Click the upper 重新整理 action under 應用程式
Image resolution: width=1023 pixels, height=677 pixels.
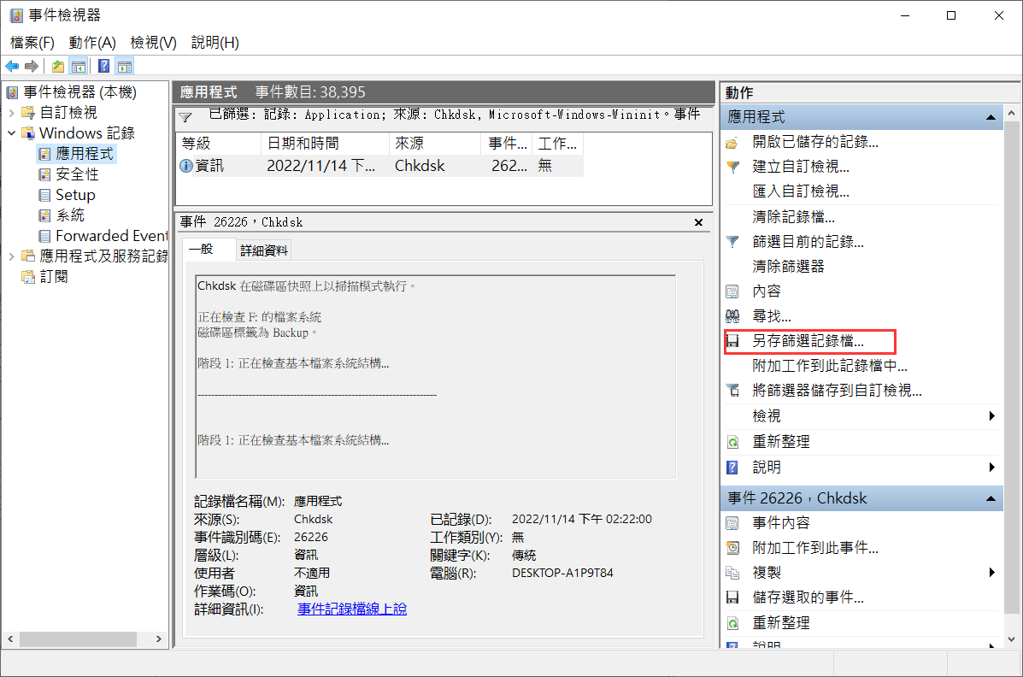pyautogui.click(x=780, y=441)
